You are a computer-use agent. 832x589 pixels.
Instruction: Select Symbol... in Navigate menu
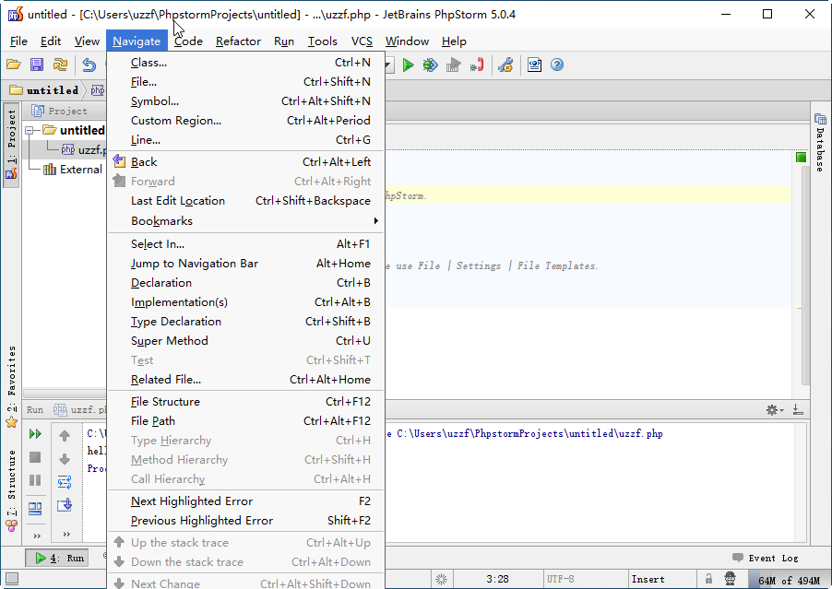point(246,100)
